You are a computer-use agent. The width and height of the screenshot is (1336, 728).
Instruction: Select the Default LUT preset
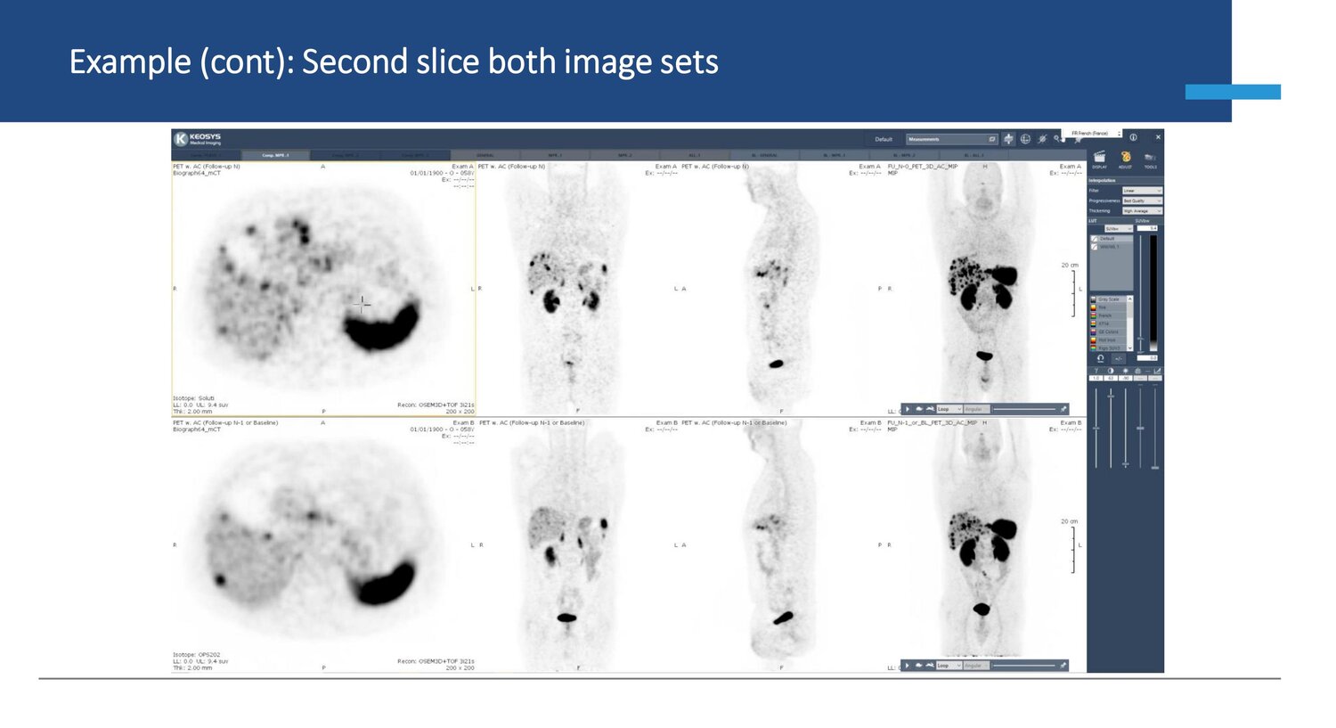1111,239
